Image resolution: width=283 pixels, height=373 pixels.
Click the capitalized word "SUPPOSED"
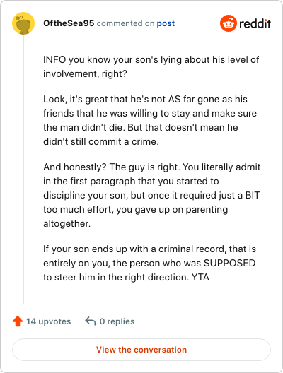230,263
